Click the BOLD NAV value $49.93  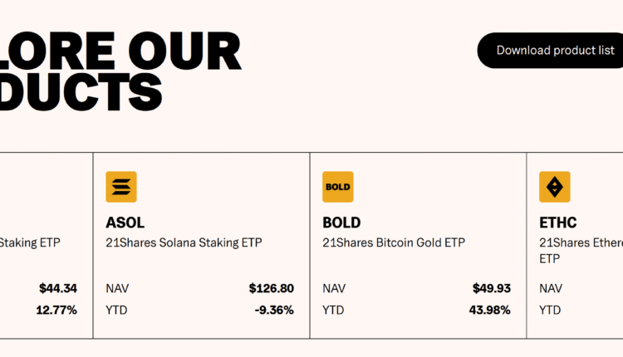(492, 289)
